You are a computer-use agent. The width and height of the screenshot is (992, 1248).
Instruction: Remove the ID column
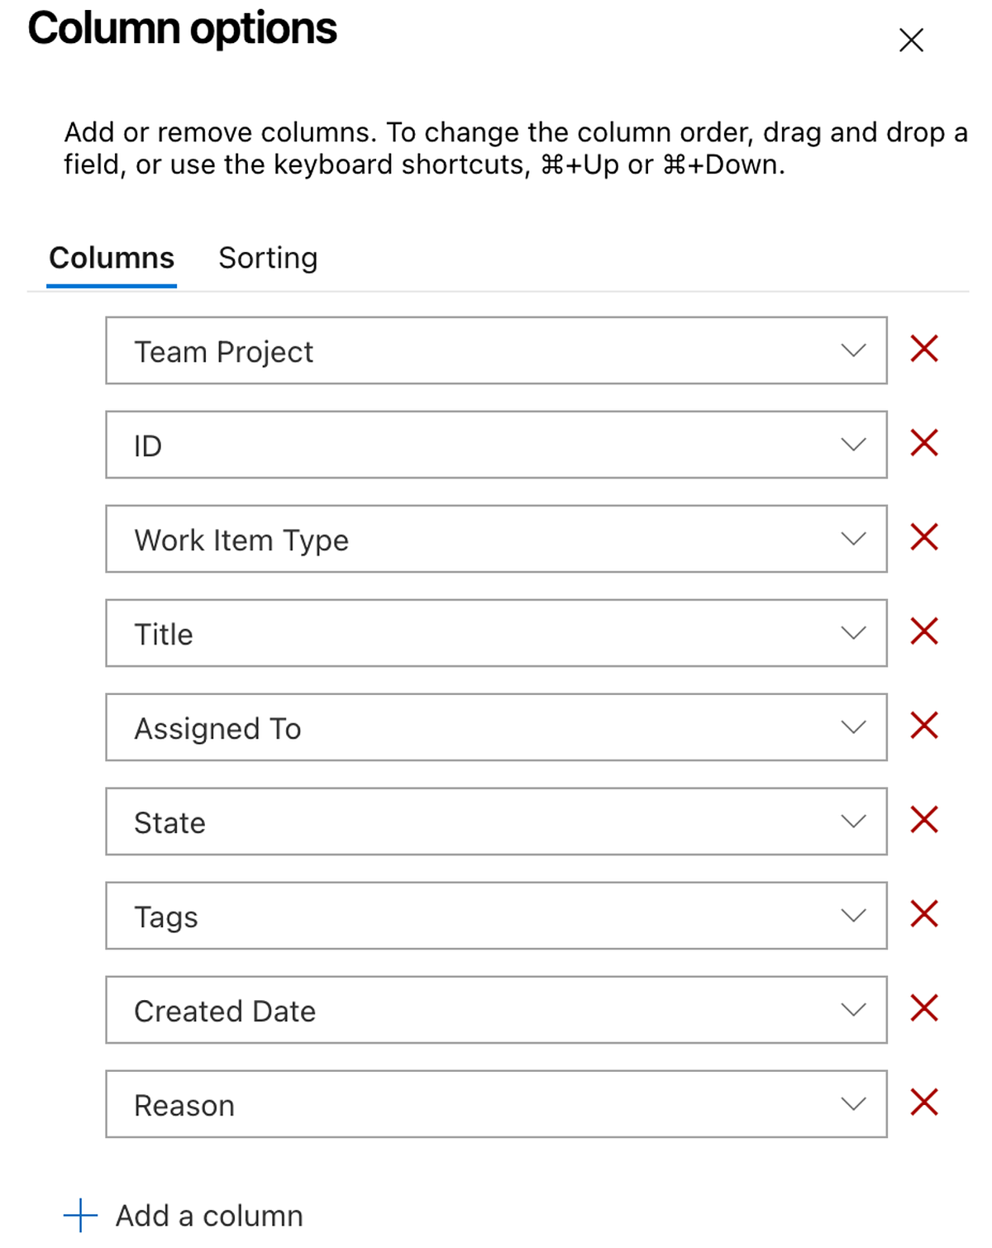pyautogui.click(x=923, y=443)
